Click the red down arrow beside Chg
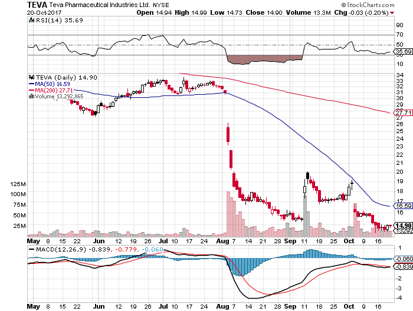Viewport: 413px width, 311px height. 392,12
